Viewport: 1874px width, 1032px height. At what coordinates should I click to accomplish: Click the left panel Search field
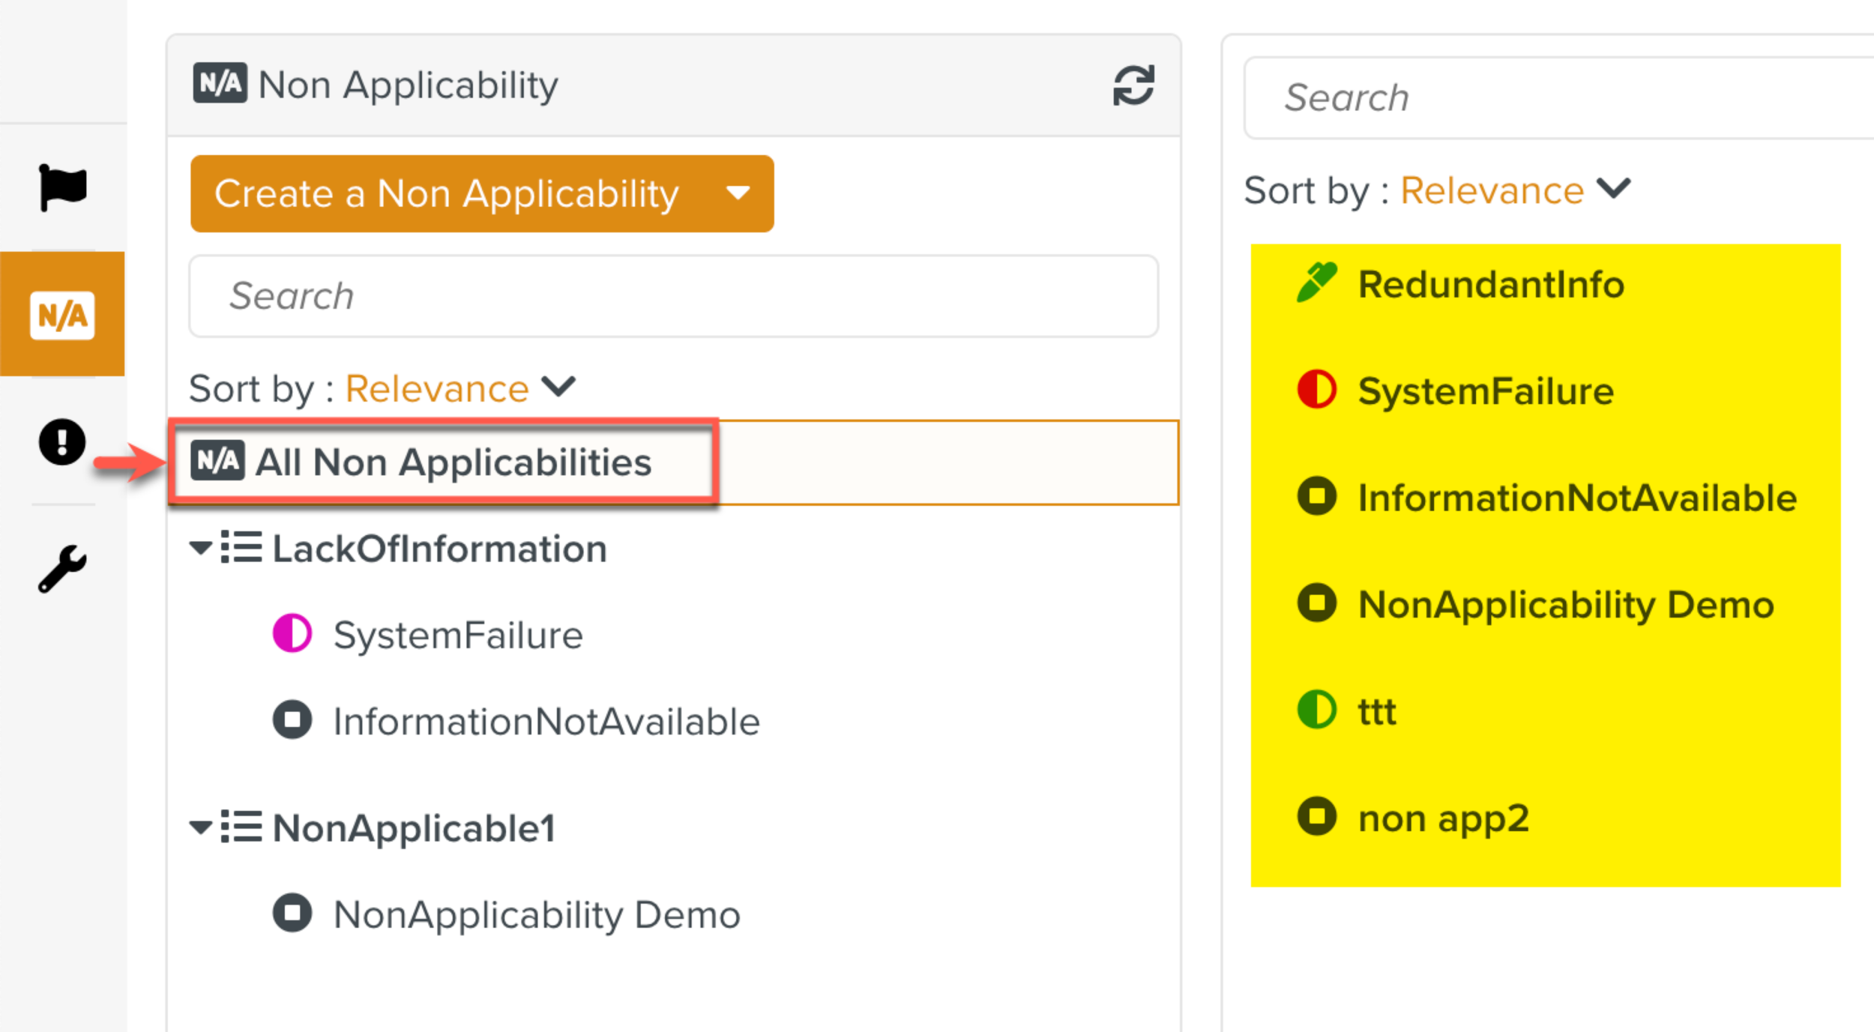[673, 296]
